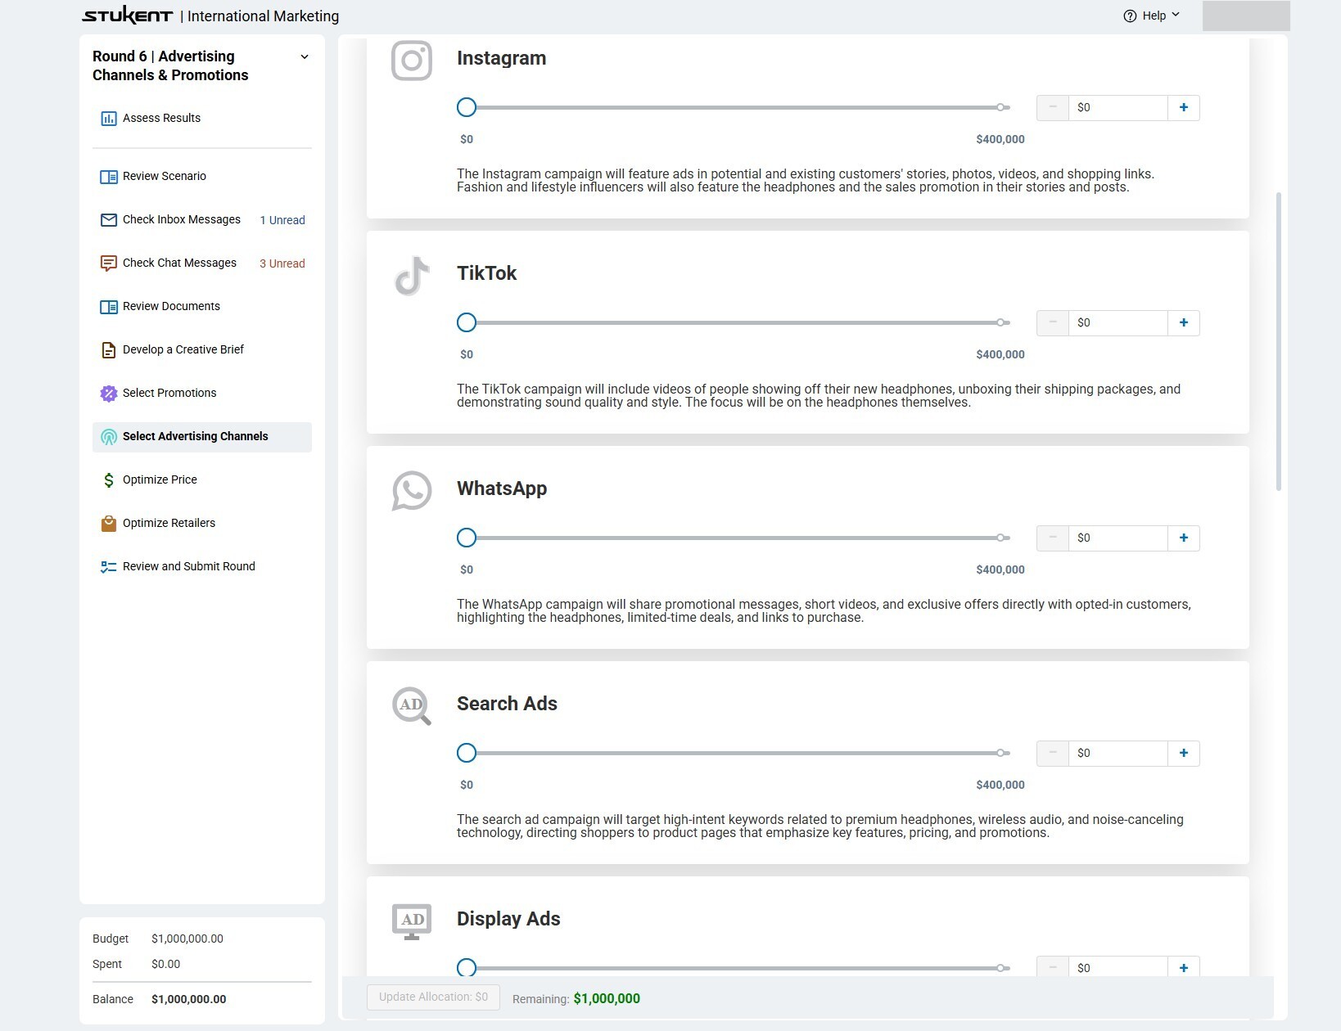1341x1031 pixels.
Task: Decrease Display Ads budget with minus button
Action: pyautogui.click(x=1053, y=968)
